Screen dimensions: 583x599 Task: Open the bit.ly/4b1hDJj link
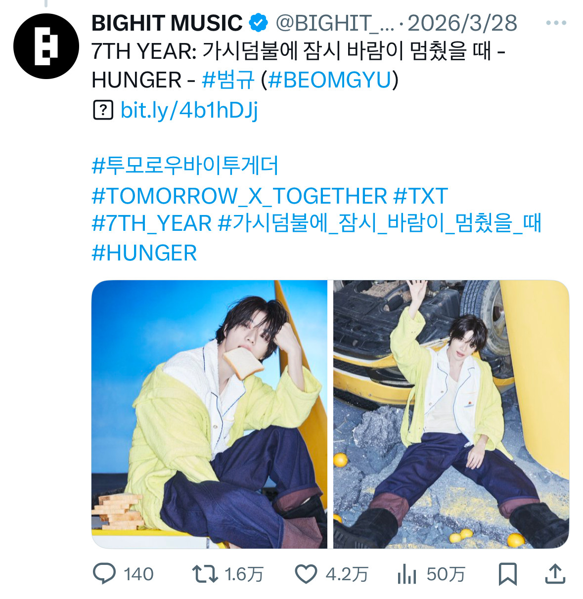pyautogui.click(x=189, y=110)
